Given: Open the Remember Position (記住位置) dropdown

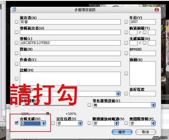Looking at the screenshot, I should tap(69, 123).
